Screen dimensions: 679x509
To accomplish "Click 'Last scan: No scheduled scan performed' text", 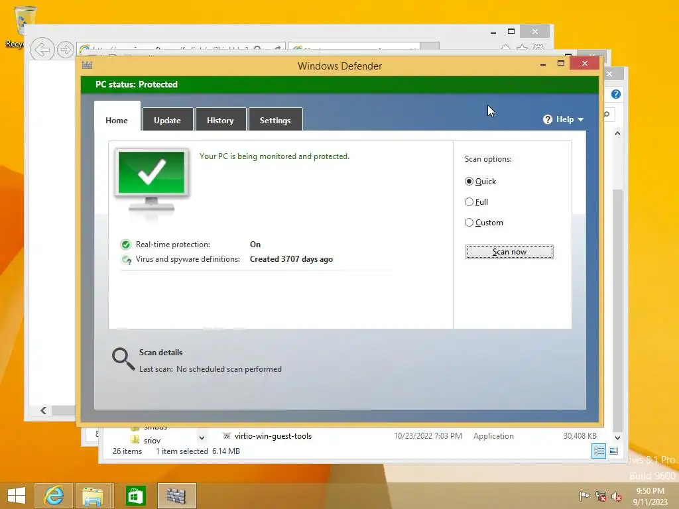I will [210, 369].
